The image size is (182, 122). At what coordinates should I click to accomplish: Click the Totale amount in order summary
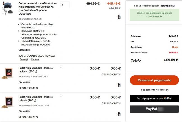[171, 60]
